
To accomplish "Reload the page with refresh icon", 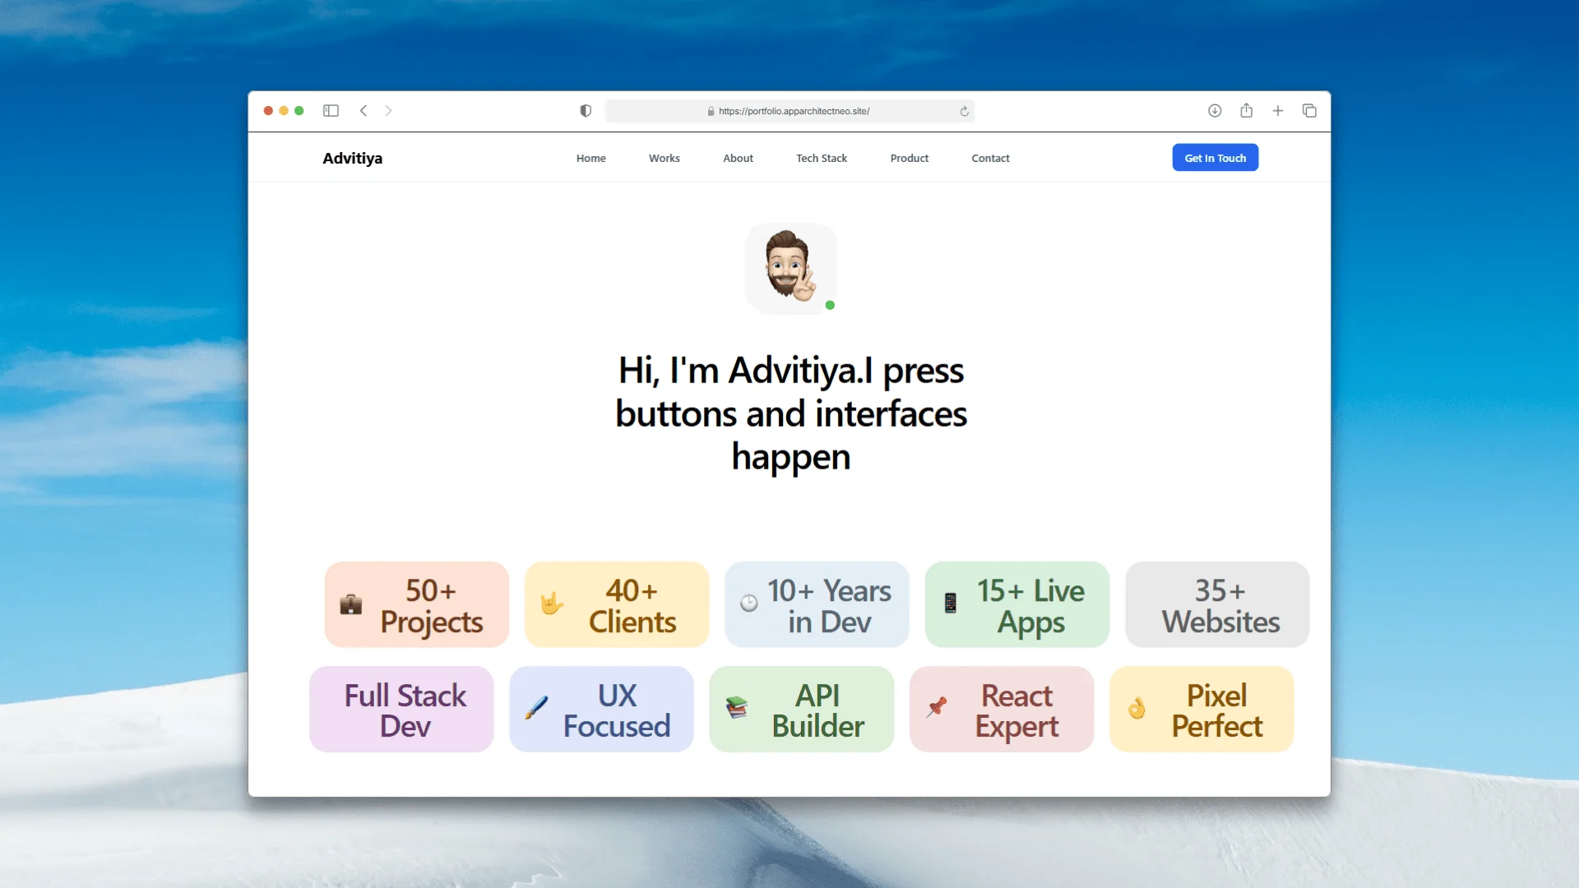I will [964, 111].
